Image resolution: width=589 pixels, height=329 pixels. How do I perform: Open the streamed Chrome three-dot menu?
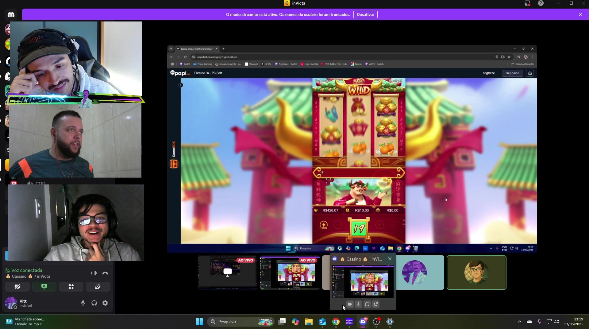[533, 57]
